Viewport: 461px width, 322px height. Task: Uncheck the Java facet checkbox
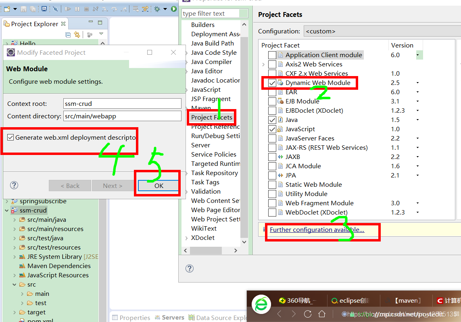[x=272, y=120]
